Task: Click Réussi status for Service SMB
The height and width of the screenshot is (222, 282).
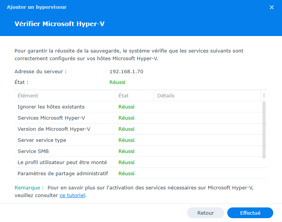Action: [x=126, y=151]
